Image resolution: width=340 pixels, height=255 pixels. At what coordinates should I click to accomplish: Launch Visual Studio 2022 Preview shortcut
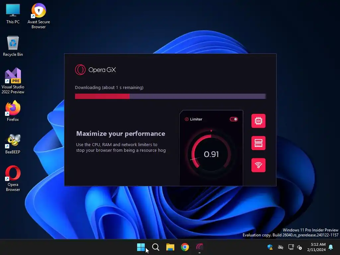pos(13,81)
